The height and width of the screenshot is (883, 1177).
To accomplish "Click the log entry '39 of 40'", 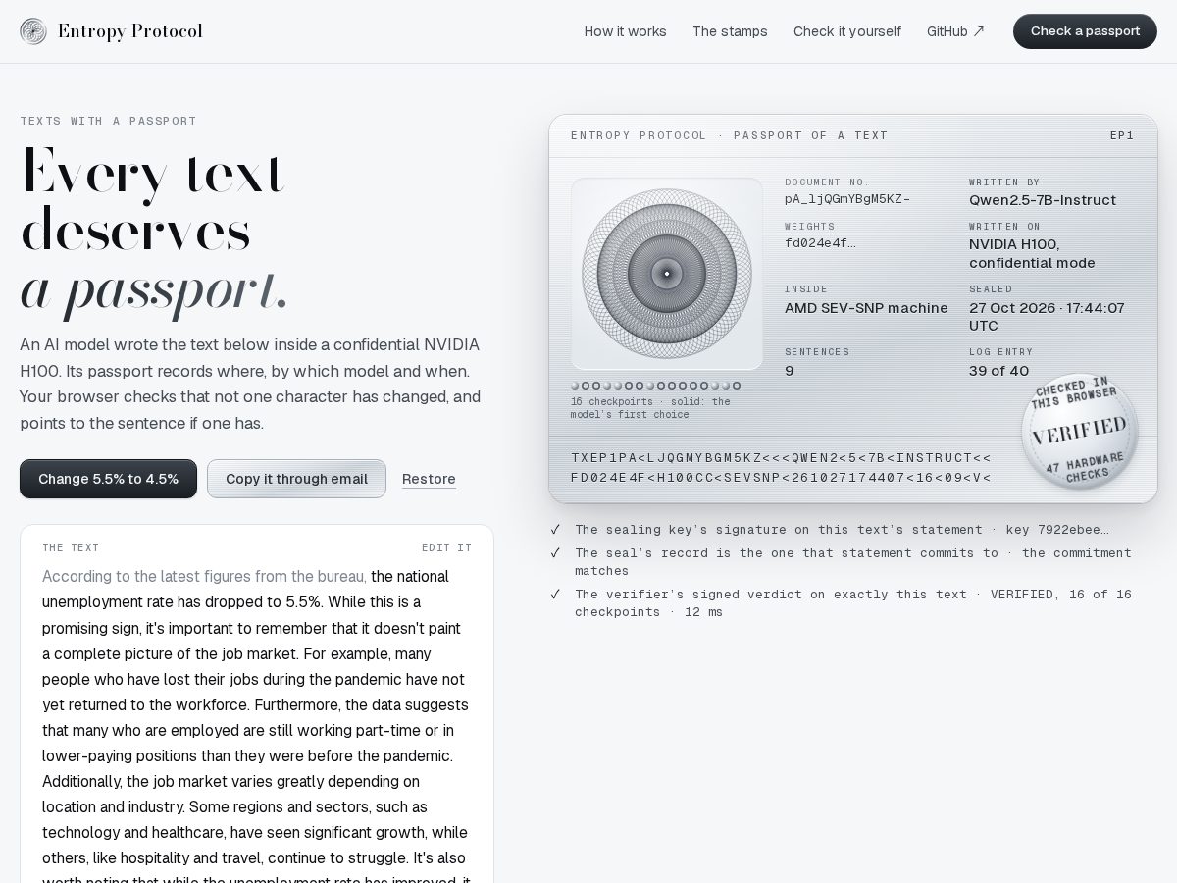I will 998,371.
